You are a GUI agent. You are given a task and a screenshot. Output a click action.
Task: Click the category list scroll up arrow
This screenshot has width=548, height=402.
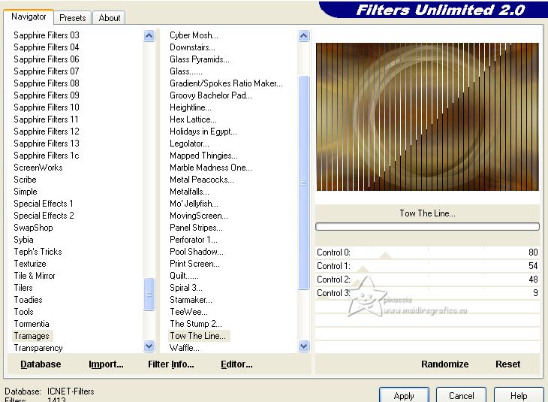(x=149, y=35)
